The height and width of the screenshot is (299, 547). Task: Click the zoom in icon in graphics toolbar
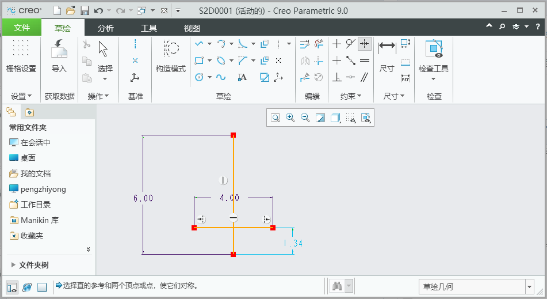[290, 118]
